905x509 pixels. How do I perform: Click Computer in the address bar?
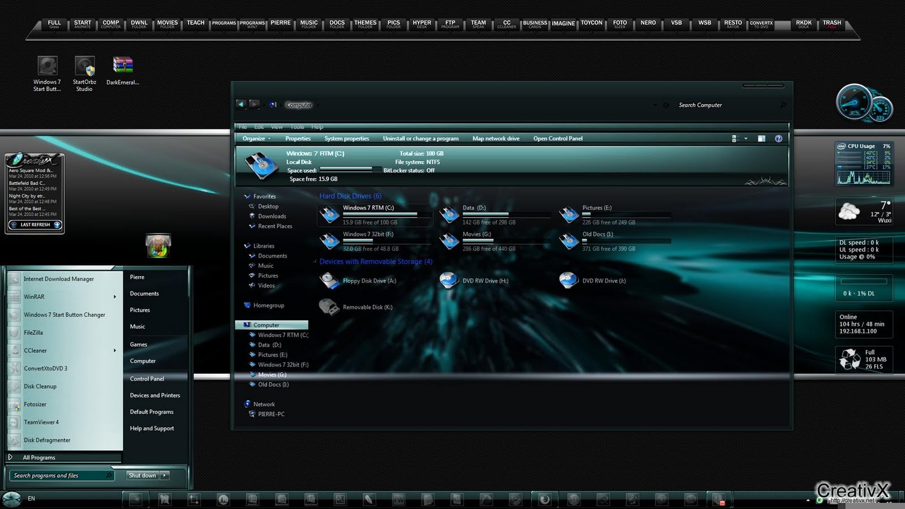tap(299, 105)
